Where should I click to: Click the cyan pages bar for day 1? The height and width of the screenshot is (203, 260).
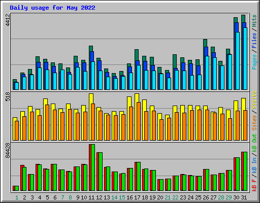click(x=17, y=86)
